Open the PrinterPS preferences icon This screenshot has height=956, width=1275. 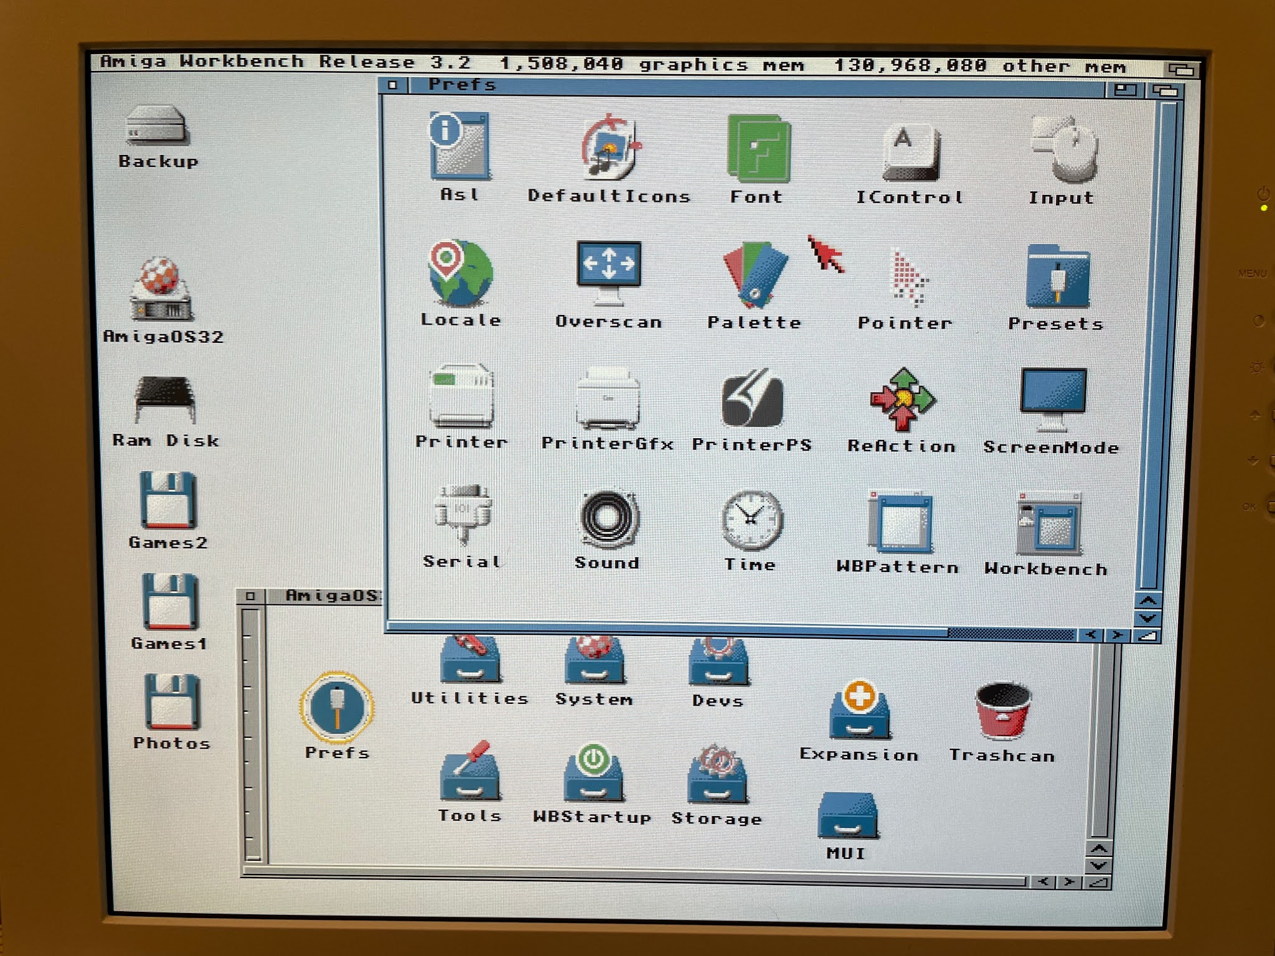pyautogui.click(x=753, y=398)
